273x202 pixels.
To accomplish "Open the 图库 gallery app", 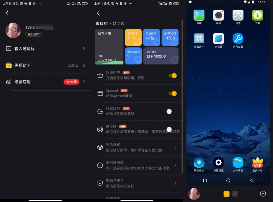I will point(199,16).
